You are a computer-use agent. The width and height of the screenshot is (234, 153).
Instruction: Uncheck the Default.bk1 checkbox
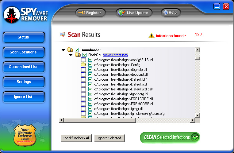90,79
